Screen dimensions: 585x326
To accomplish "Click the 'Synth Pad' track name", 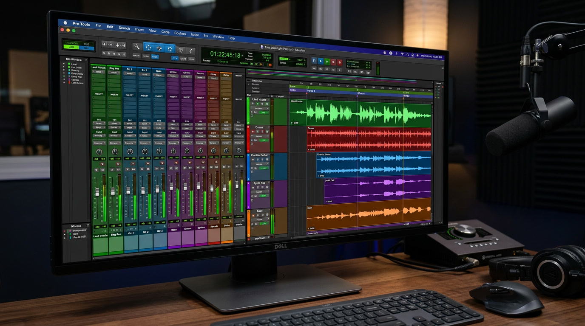I will pyautogui.click(x=259, y=183).
